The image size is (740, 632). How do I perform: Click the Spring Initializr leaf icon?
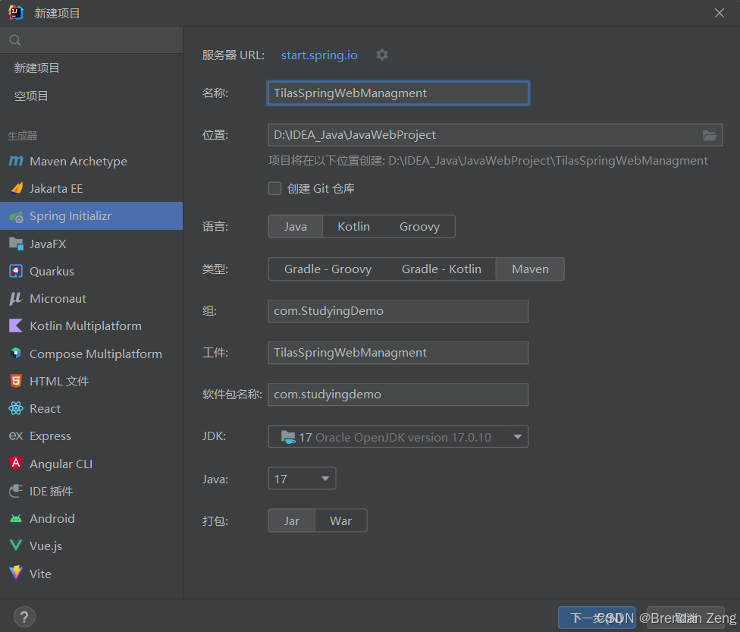(16, 216)
